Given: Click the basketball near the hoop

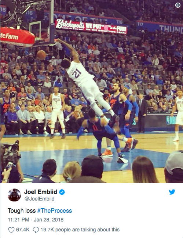Looking at the screenshot, I should pos(41,55).
